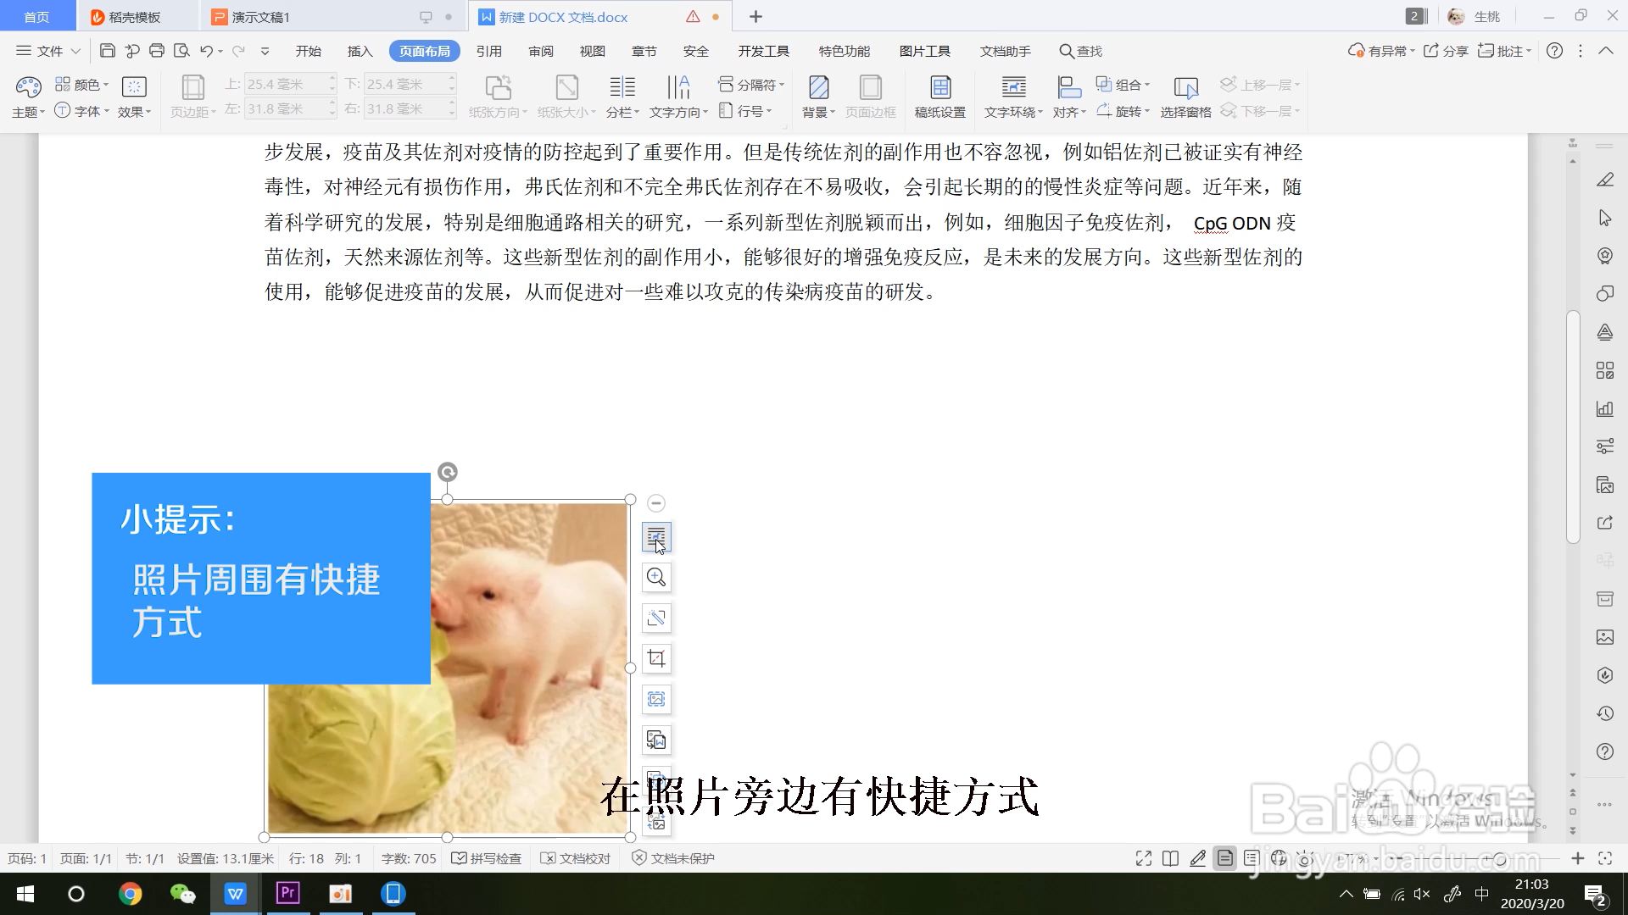
Task: Switch to the 插入 ribbon tab
Action: click(x=360, y=51)
